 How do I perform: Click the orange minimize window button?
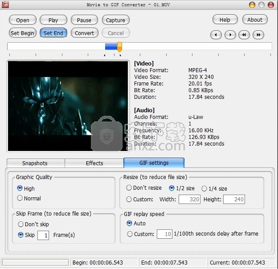pos(252,5)
